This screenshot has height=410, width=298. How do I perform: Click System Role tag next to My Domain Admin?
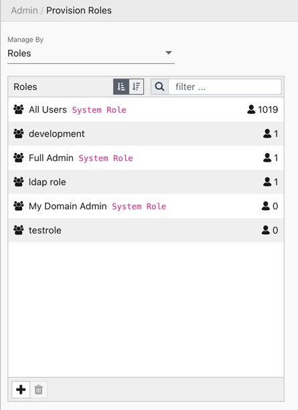tap(139, 206)
